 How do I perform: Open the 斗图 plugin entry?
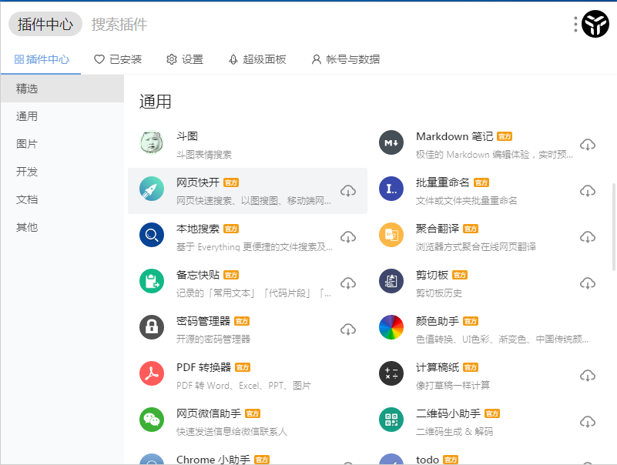(x=246, y=143)
